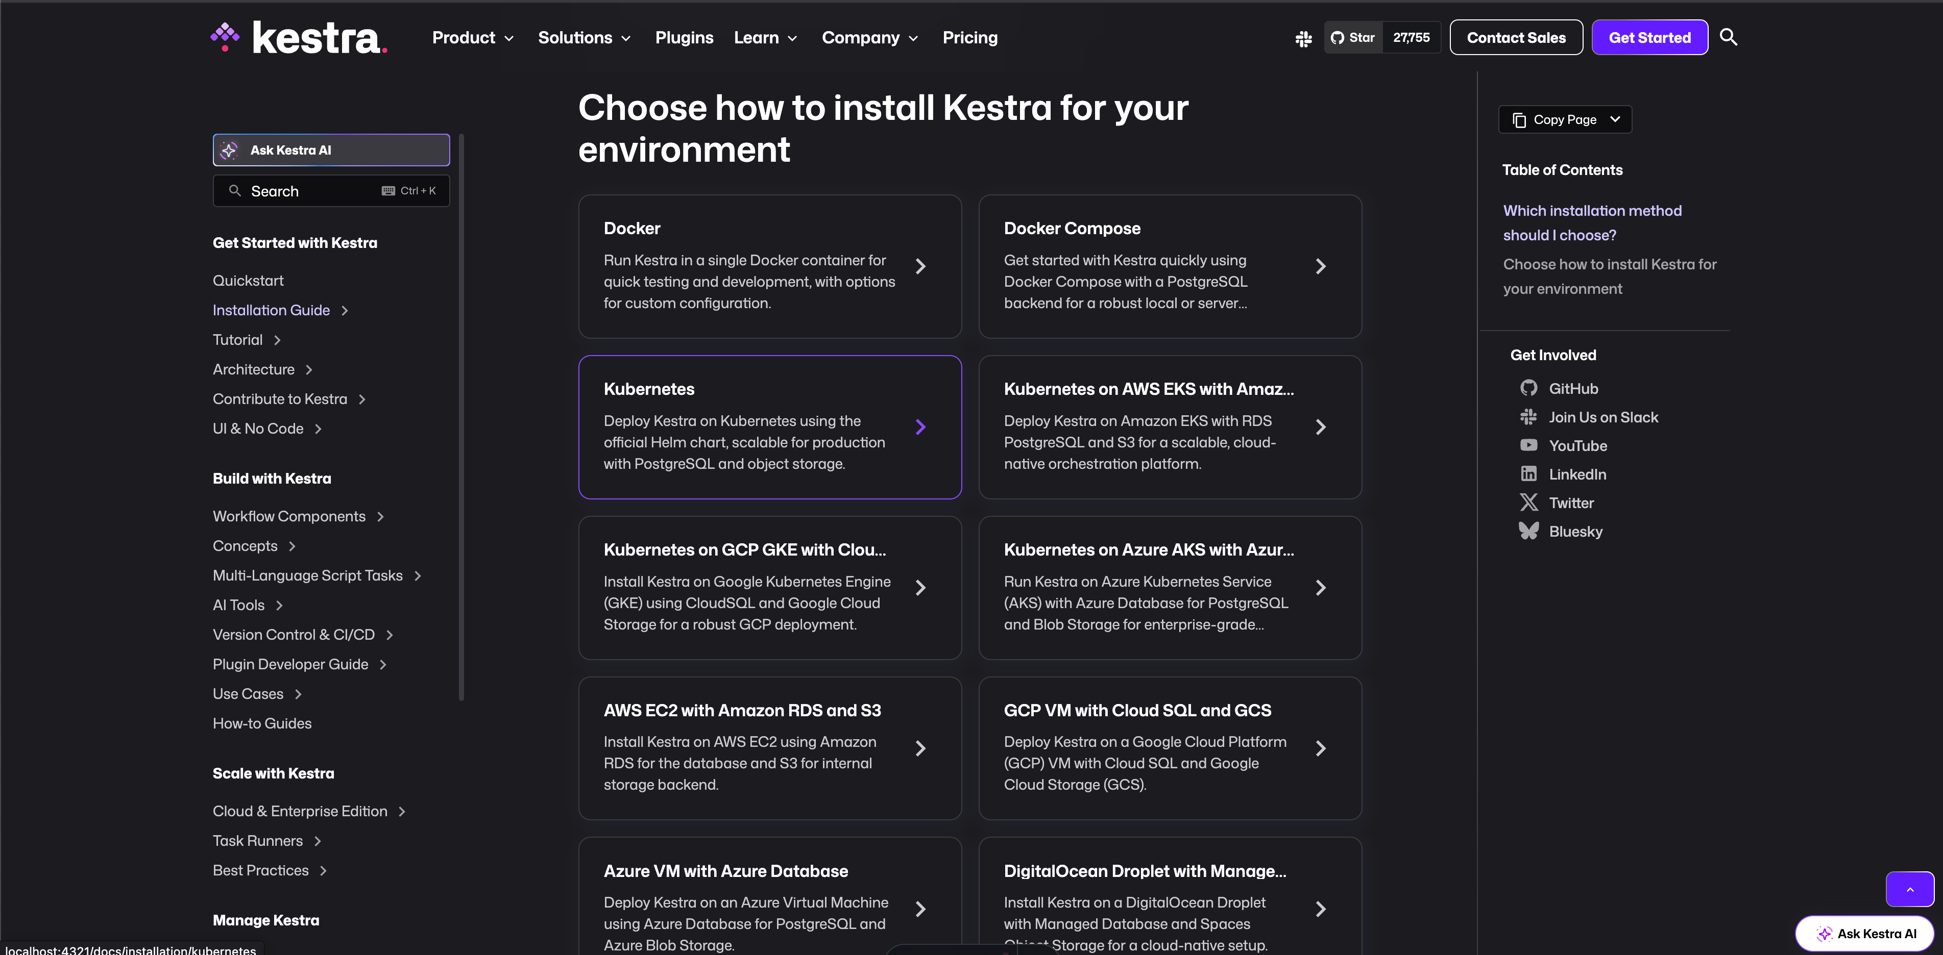
Task: Expand UI & No Code chevron
Action: pos(318,429)
